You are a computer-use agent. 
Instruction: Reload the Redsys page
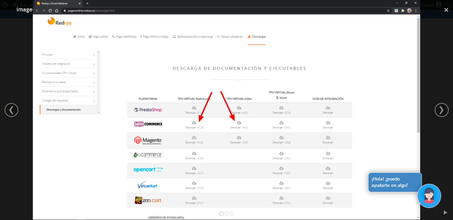point(50,10)
